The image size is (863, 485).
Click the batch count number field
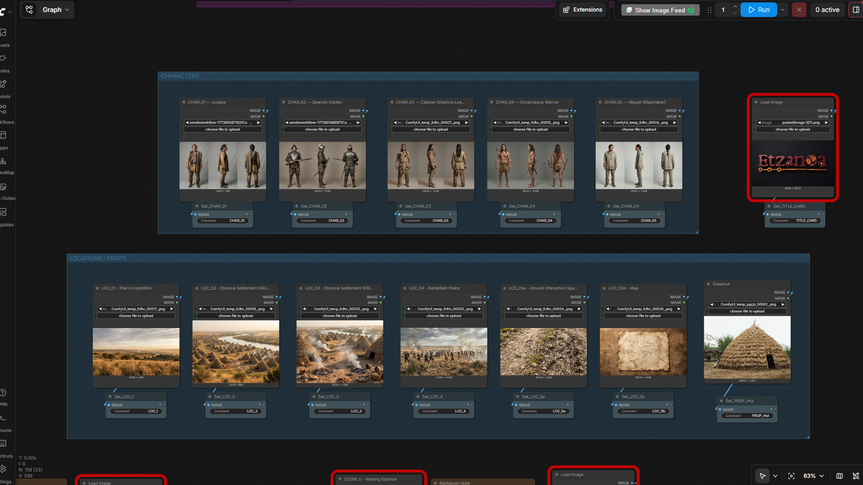click(723, 9)
